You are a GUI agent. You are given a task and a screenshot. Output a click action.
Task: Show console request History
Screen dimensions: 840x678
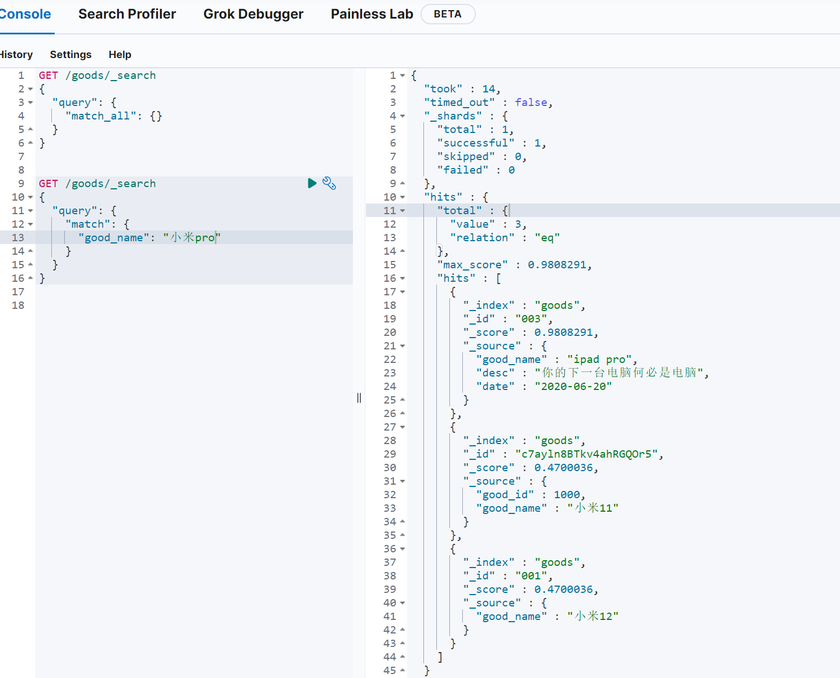16,55
